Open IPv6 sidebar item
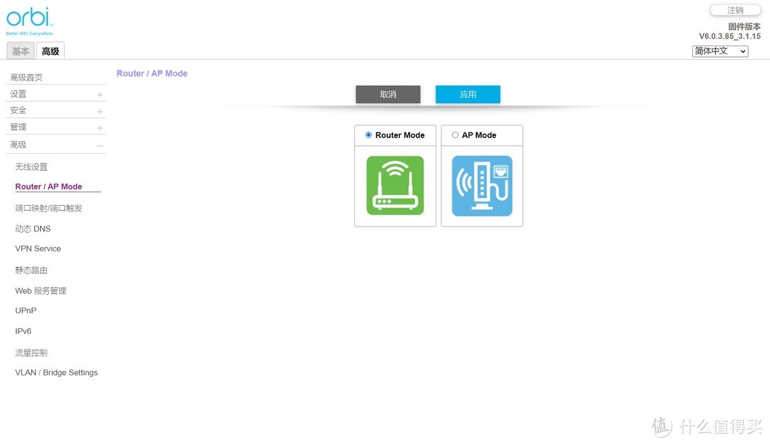The height and width of the screenshot is (445, 770). pos(23,331)
